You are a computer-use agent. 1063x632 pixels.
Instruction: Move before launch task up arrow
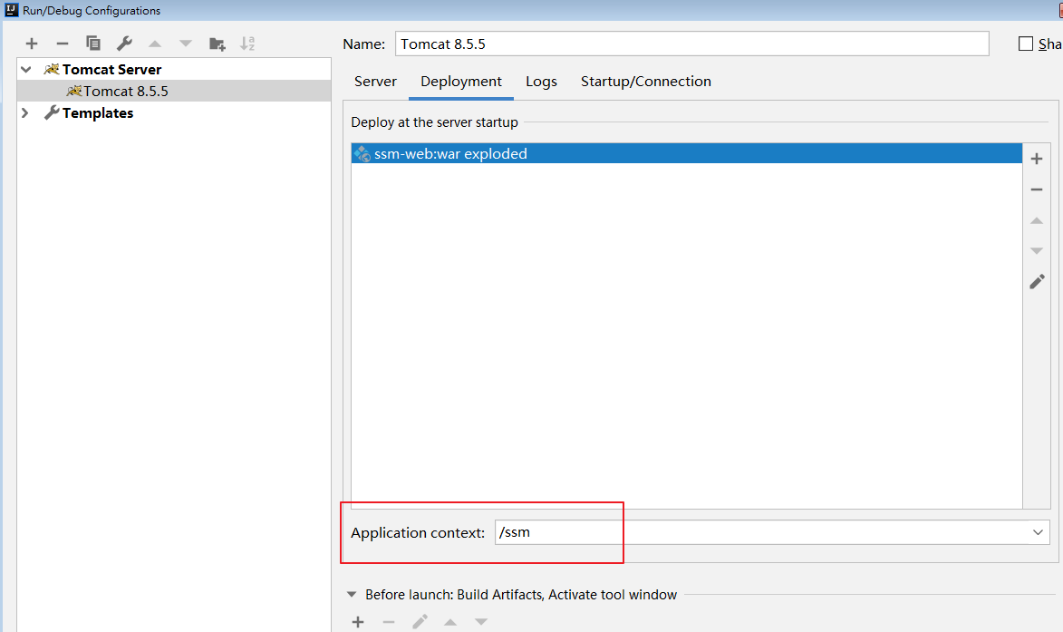[x=450, y=622]
